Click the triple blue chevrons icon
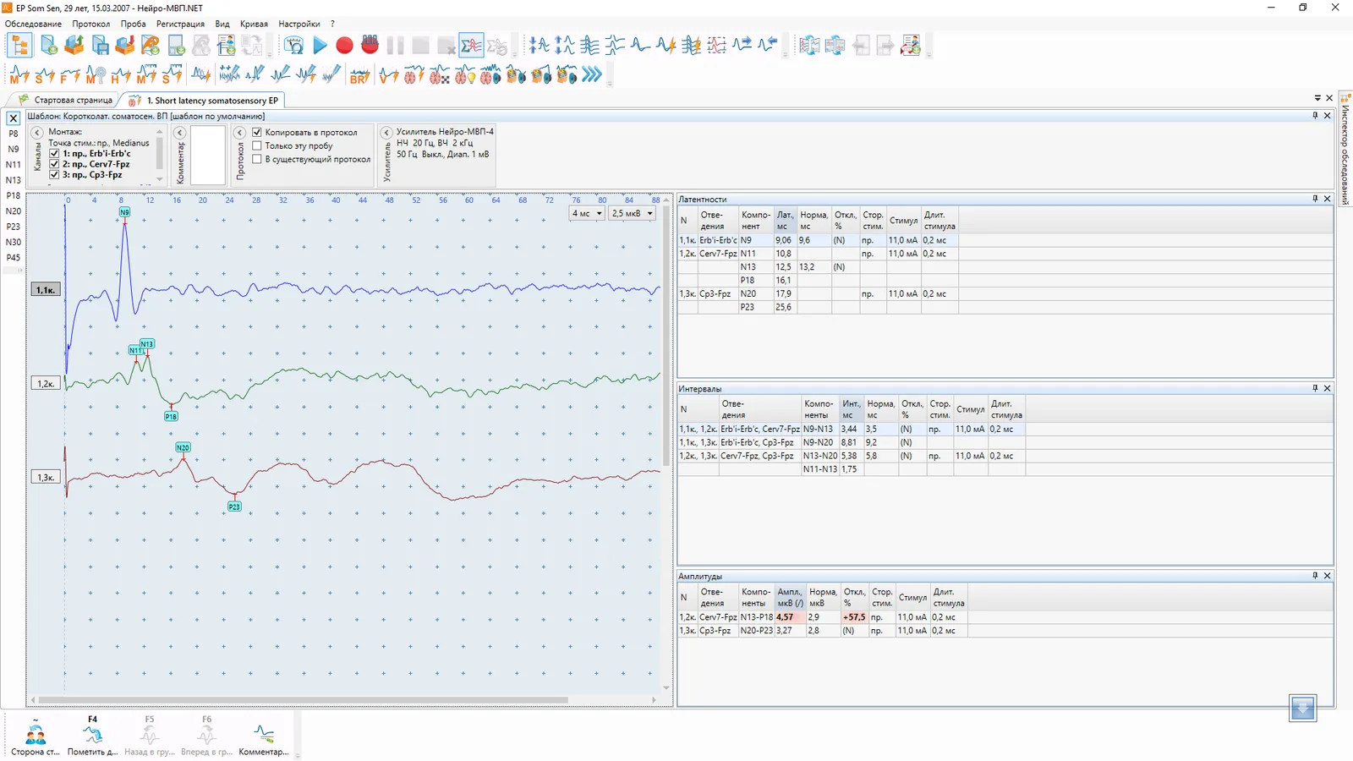 [592, 75]
